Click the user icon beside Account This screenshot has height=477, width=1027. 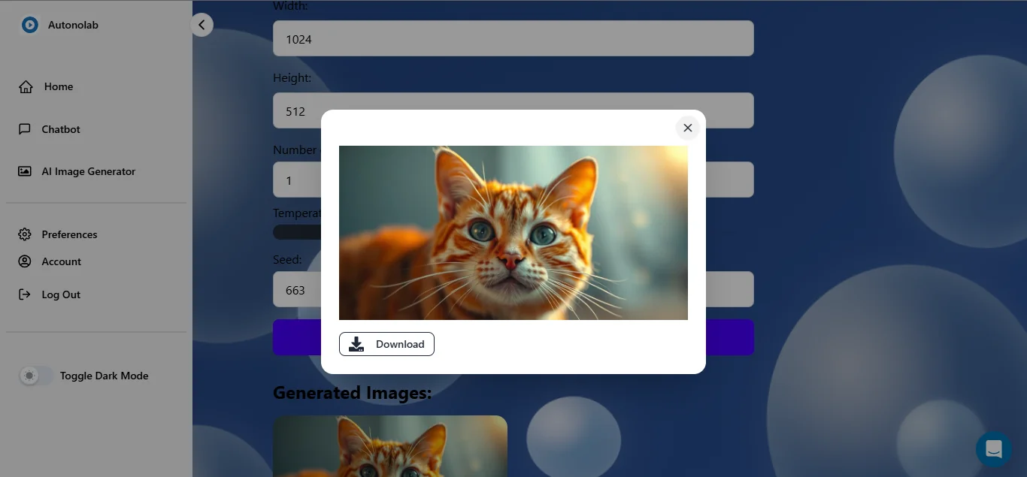point(25,261)
